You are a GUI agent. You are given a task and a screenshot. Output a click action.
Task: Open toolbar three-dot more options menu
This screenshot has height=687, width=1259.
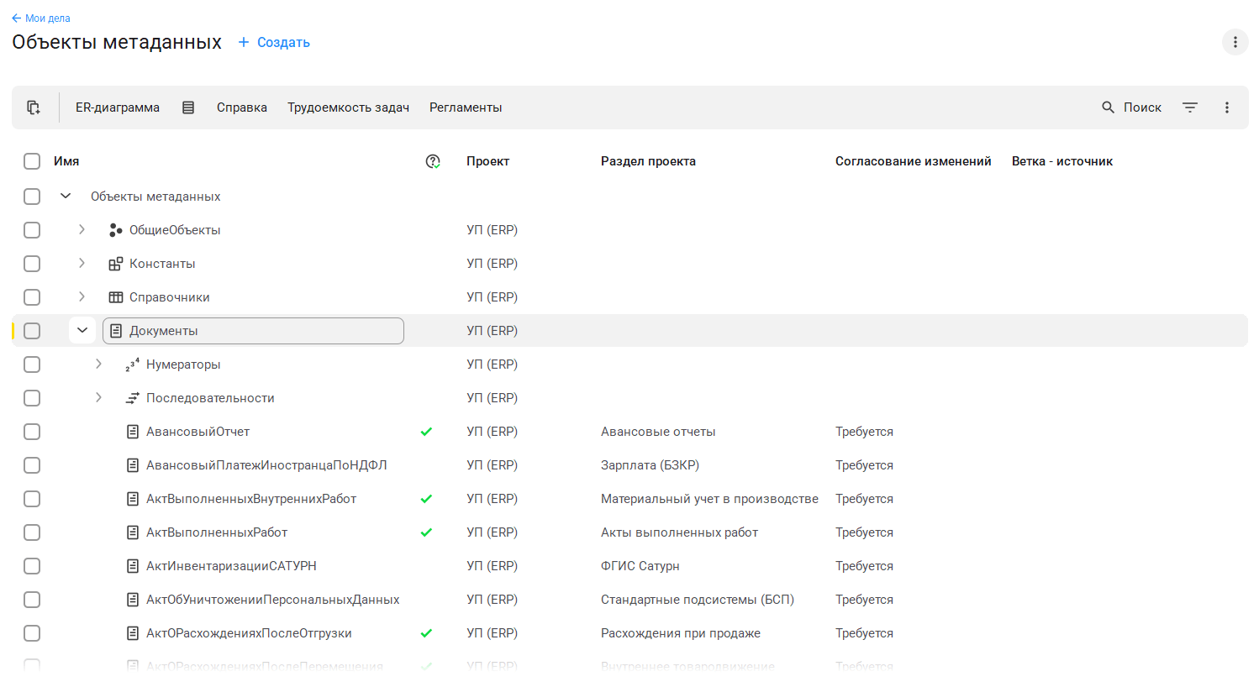coord(1227,108)
